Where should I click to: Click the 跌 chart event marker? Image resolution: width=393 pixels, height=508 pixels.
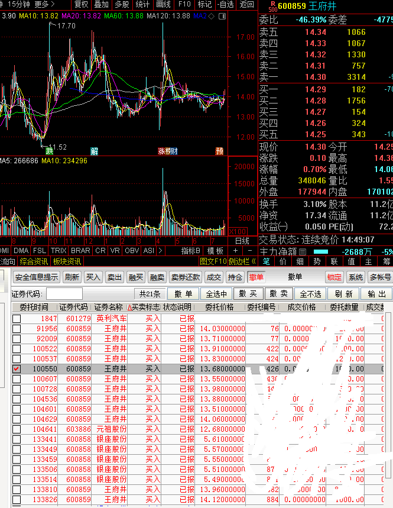click(49, 151)
